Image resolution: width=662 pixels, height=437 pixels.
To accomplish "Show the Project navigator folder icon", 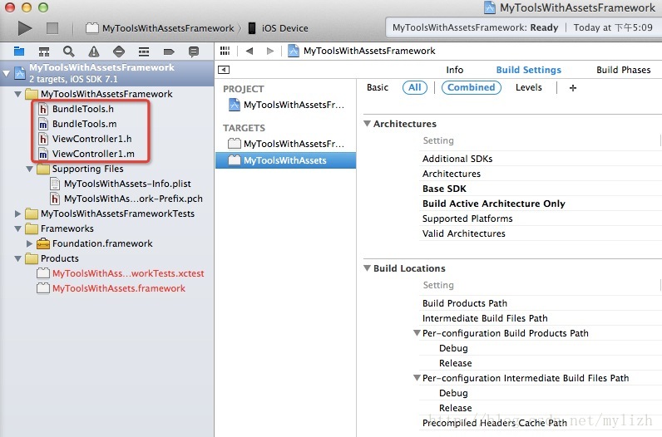I will (19, 52).
